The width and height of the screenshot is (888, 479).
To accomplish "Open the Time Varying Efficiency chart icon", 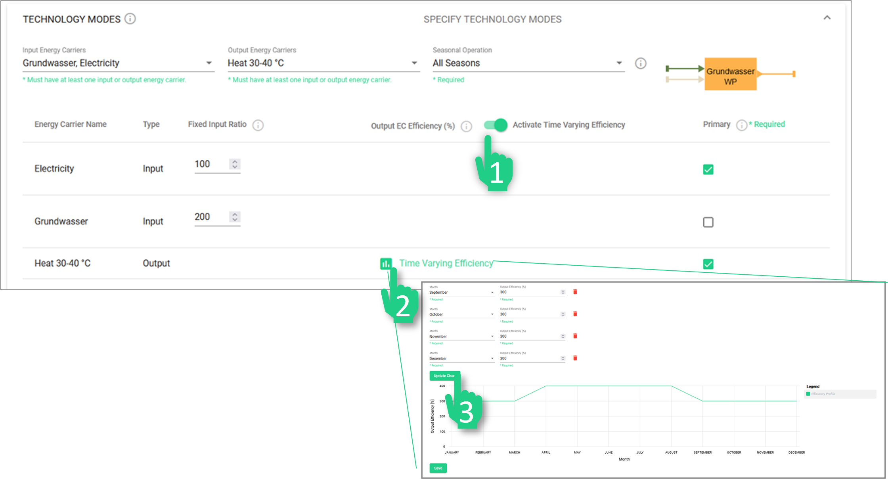I will pos(386,264).
